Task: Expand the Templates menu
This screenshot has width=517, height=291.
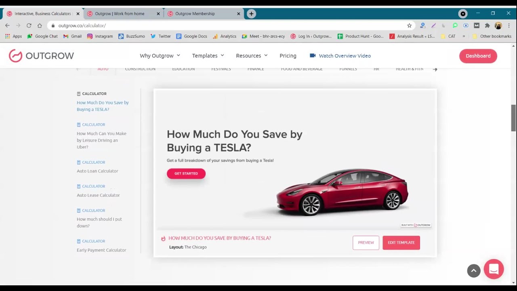Action: pos(208,56)
